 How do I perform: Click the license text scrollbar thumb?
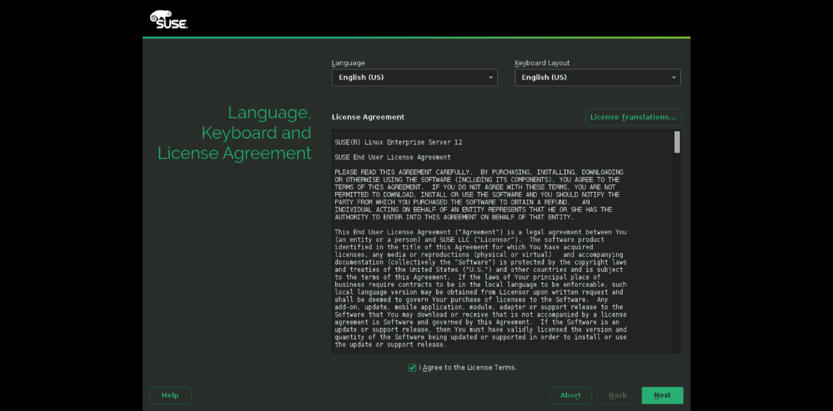[677, 142]
